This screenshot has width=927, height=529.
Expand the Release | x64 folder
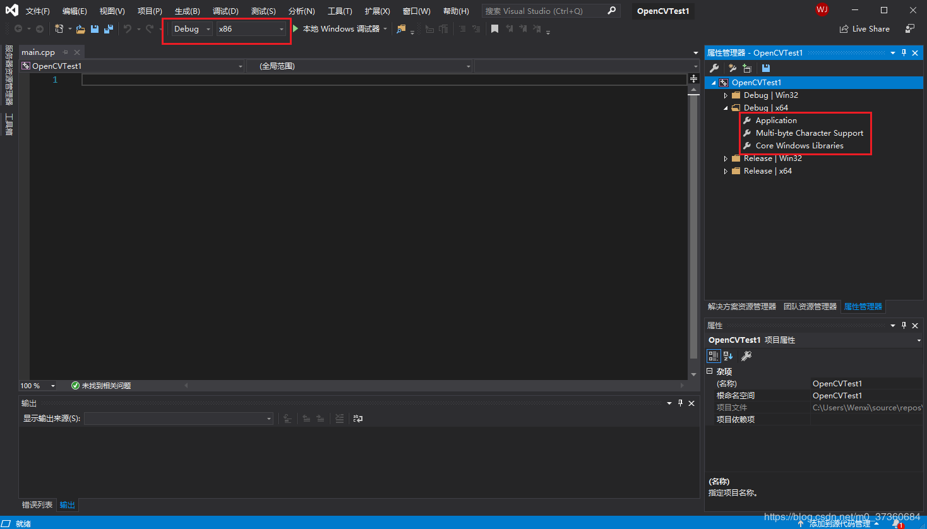[x=726, y=171]
